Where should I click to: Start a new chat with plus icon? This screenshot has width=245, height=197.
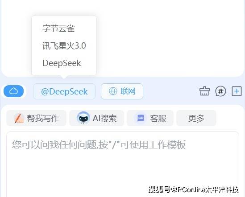[x=237, y=91]
